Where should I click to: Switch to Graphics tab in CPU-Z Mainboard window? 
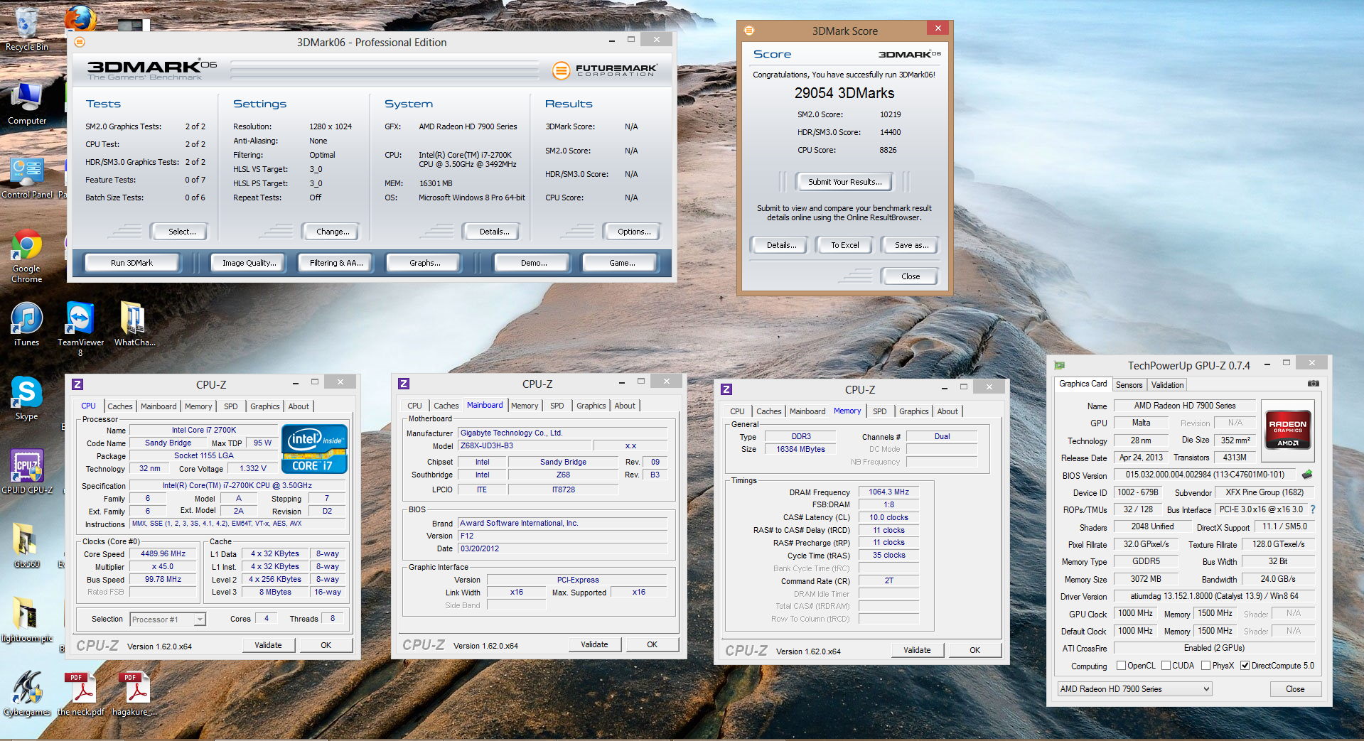tap(591, 406)
